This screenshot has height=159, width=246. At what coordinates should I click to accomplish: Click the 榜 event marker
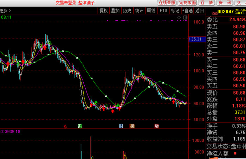coord(132,126)
